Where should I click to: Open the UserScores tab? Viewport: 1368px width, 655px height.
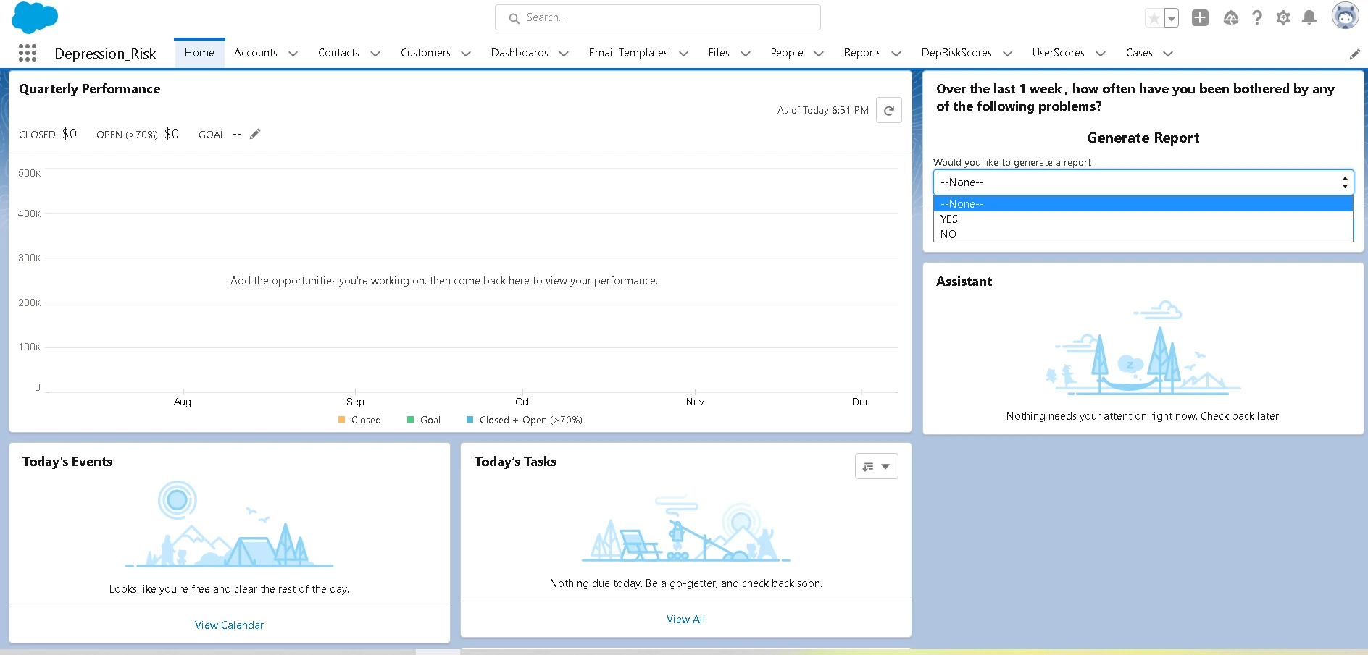1058,53
